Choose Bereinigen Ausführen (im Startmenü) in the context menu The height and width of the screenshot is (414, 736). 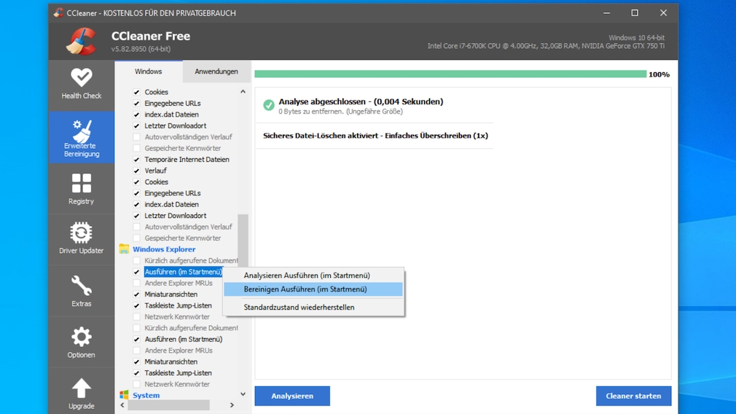313,289
